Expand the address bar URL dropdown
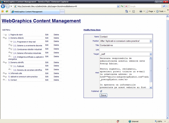The height and width of the screenshot is (123, 169). [x=118, y=6]
